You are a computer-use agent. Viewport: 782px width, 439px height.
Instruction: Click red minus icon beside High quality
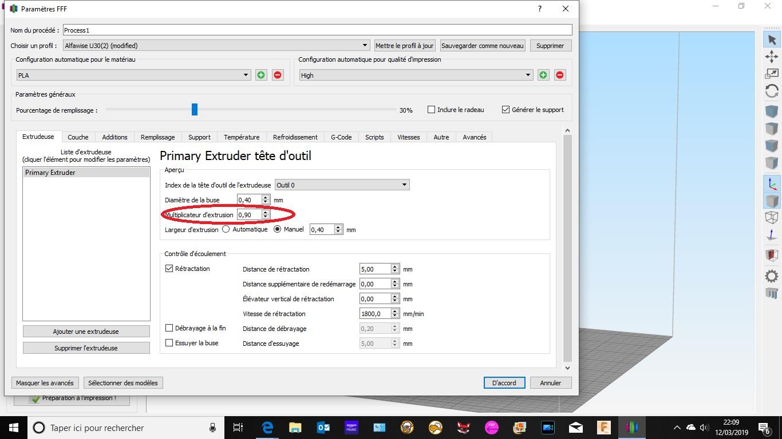click(560, 75)
